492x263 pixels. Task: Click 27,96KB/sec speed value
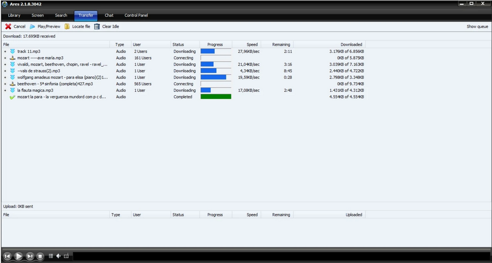tap(249, 51)
